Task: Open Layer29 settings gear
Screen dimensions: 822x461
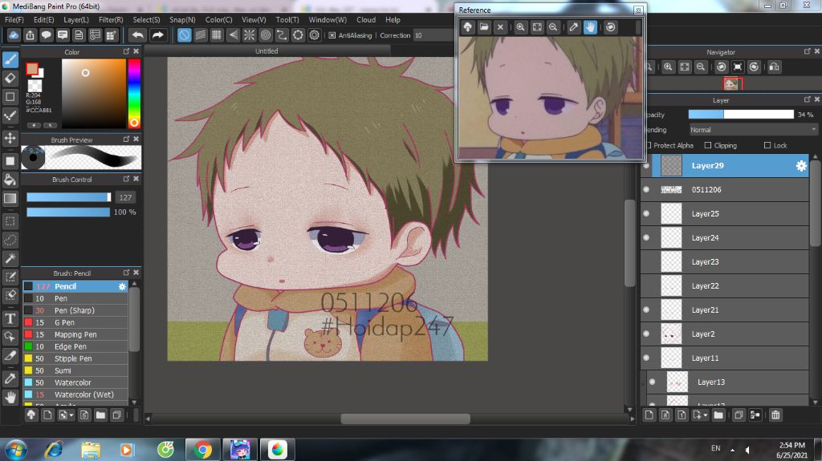Action: [x=801, y=165]
